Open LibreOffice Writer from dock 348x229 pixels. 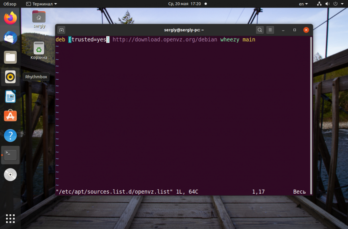point(10,96)
